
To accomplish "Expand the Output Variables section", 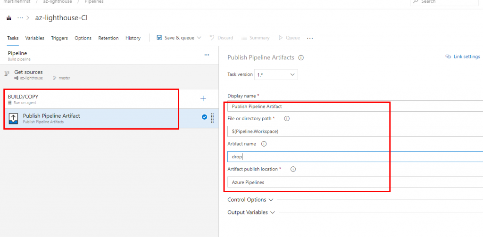I will [x=251, y=212].
